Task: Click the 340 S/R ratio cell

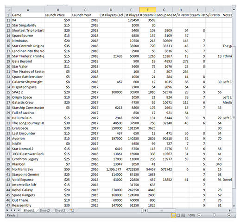Action: pyautogui.click(x=214, y=164)
